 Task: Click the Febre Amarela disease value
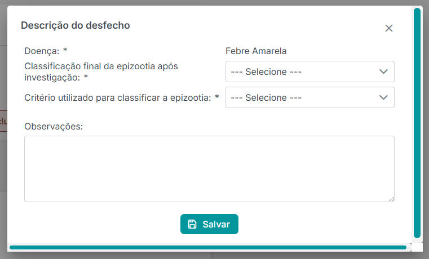[x=256, y=51]
